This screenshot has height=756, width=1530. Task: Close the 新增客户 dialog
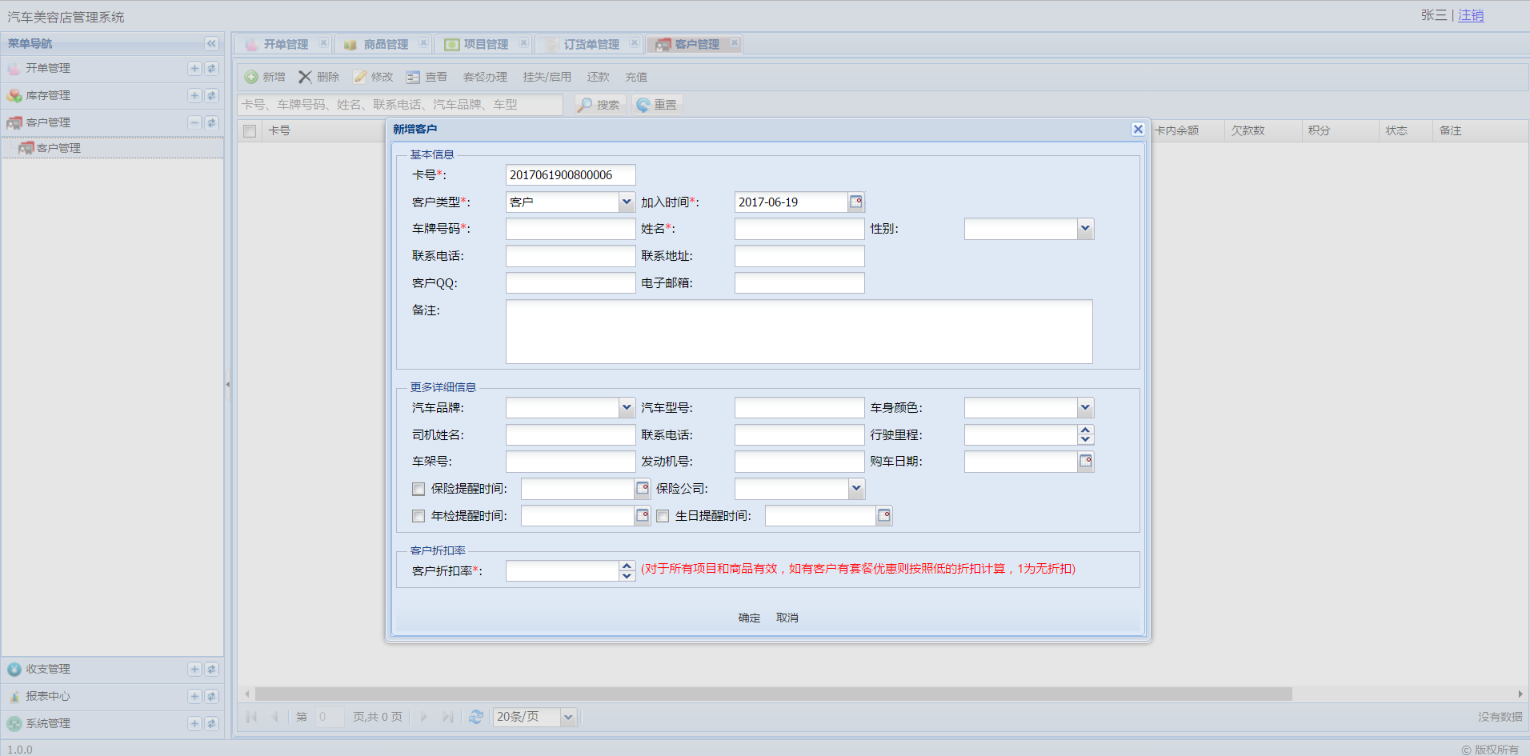tap(1138, 129)
